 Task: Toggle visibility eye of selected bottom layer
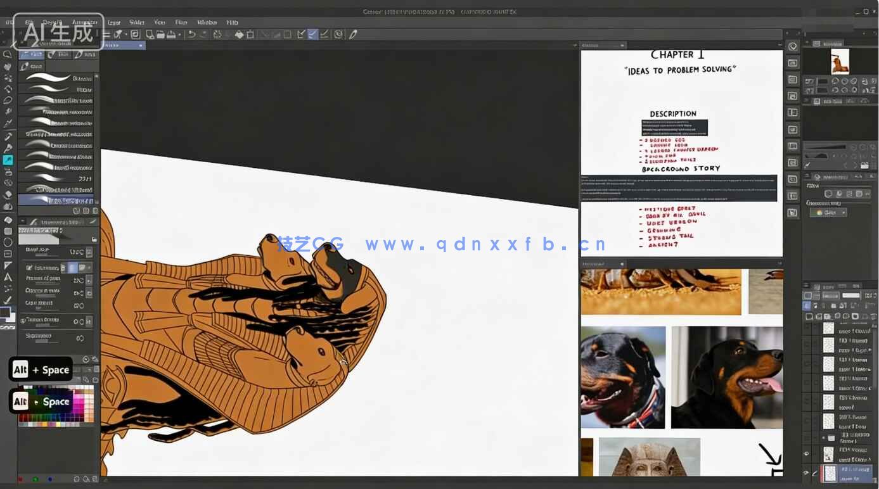coord(806,473)
